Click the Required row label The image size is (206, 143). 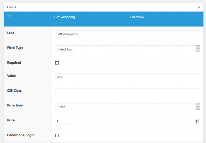[x=14, y=62]
